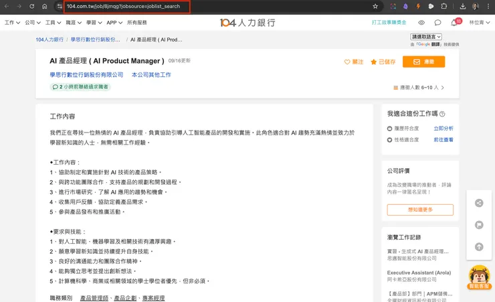The width and height of the screenshot is (495, 302).
Task: Click the 專案經理 job category link
Action: (x=153, y=298)
